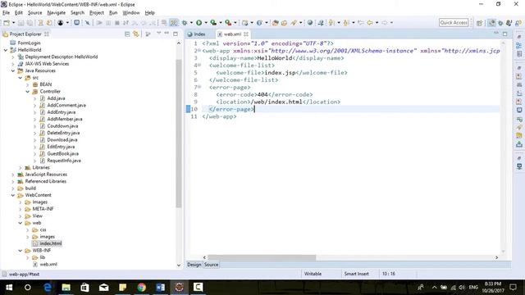Screen dimensions: 525x295
Task: Click the Project Explorer vertical scrollbar
Action: coord(179,134)
